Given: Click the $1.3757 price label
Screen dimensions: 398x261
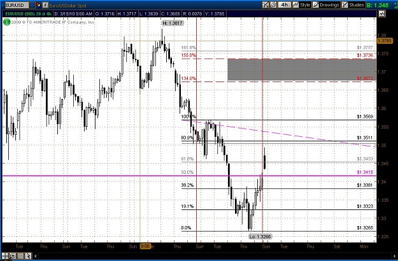Looking at the screenshot, I should coord(365,48).
